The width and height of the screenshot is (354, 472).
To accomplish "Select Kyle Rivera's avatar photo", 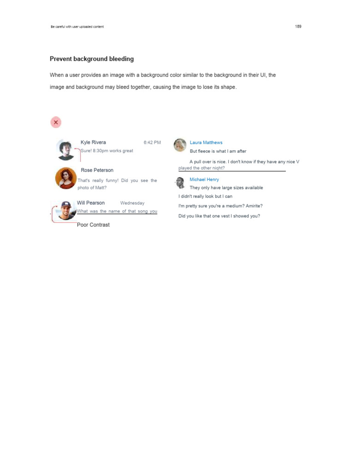I will click(65, 150).
